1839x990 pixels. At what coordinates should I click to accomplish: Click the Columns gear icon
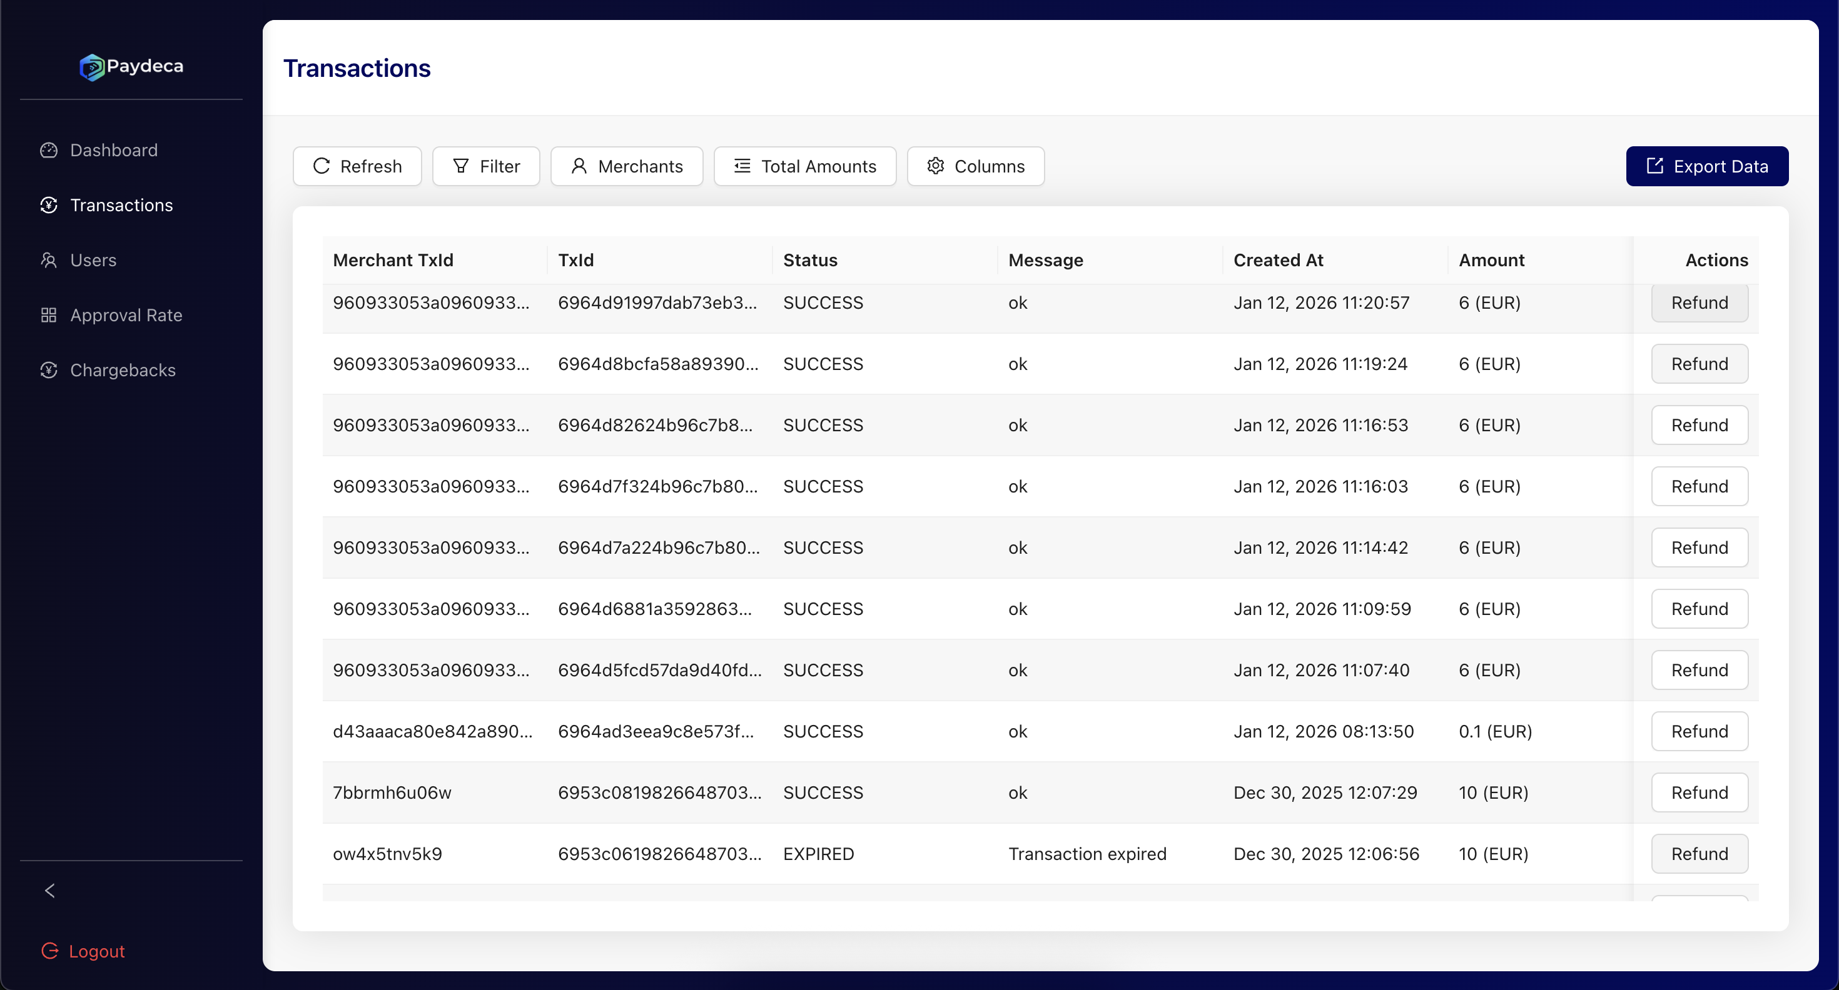coord(935,166)
